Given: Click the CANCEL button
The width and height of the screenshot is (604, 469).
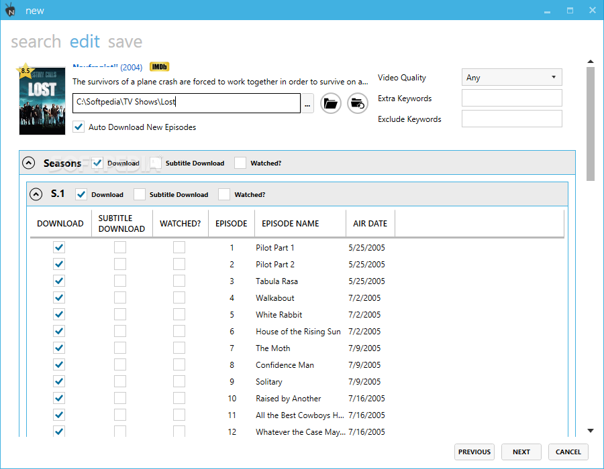Looking at the screenshot, I should [x=568, y=452].
